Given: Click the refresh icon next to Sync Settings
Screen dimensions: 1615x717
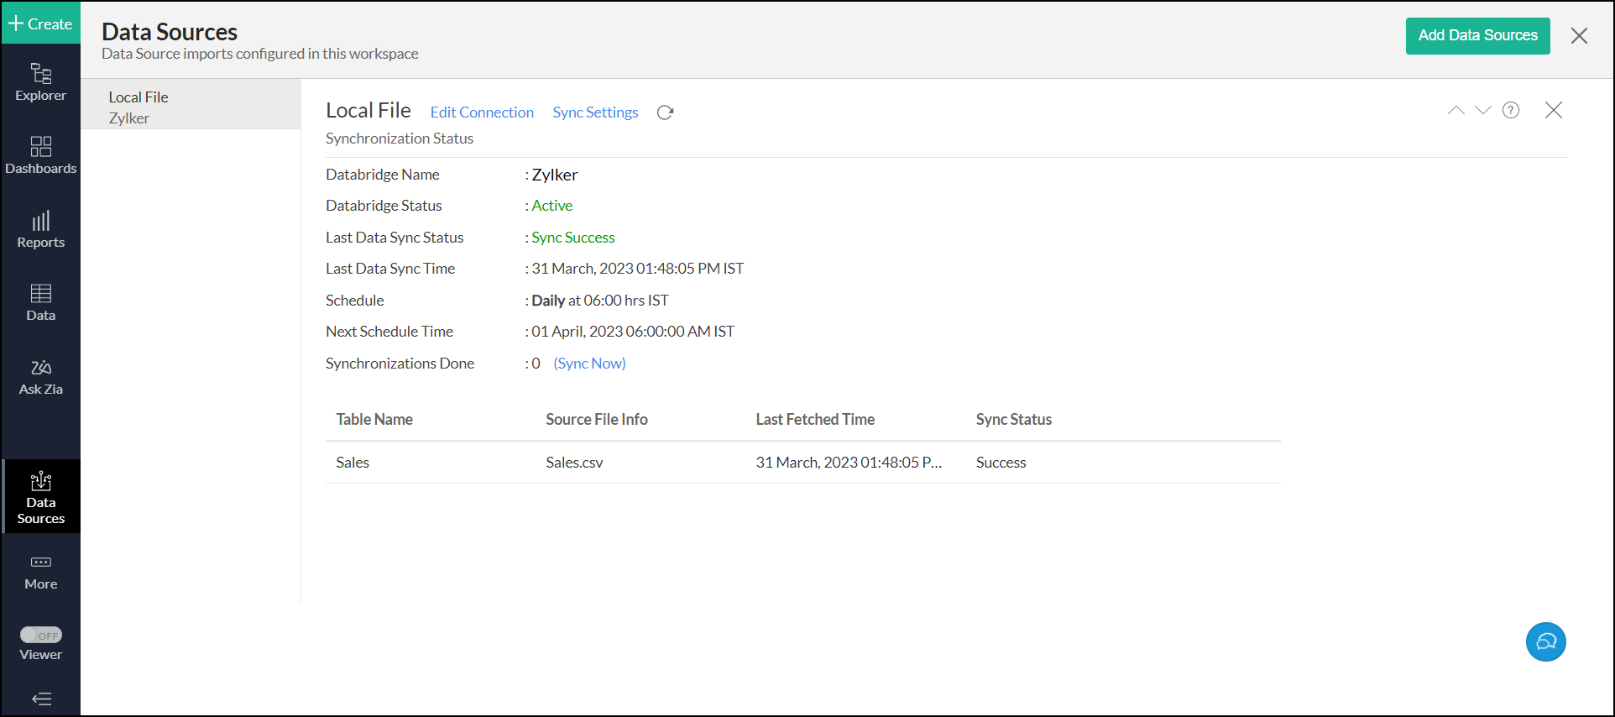Looking at the screenshot, I should click(665, 113).
